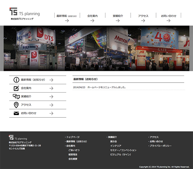Open news item ホームページをリニューアルしました。
193x169 pixels.
pyautogui.click(x=106, y=87)
